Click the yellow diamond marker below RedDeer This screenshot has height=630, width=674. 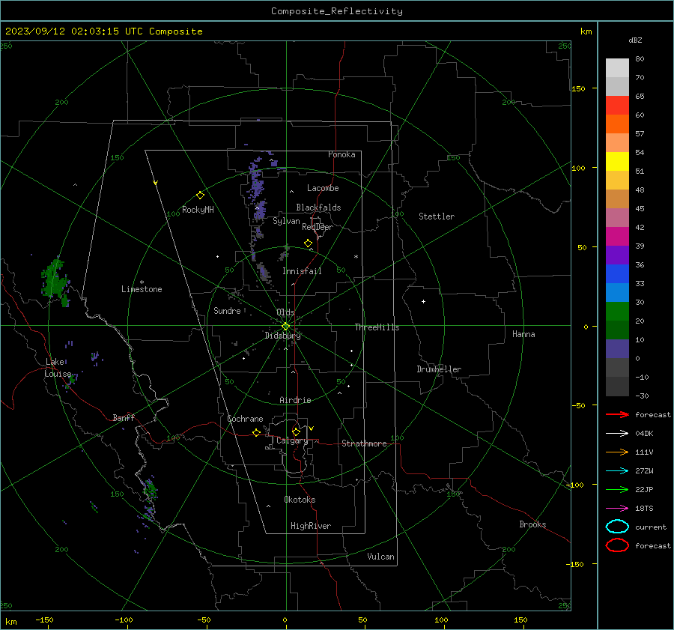308,243
